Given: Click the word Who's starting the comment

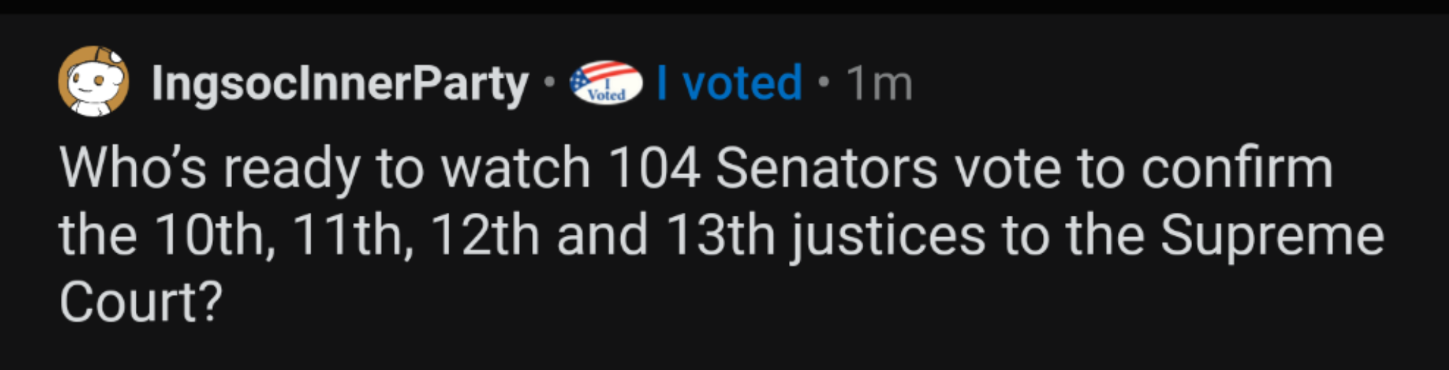Looking at the screenshot, I should point(133,168).
